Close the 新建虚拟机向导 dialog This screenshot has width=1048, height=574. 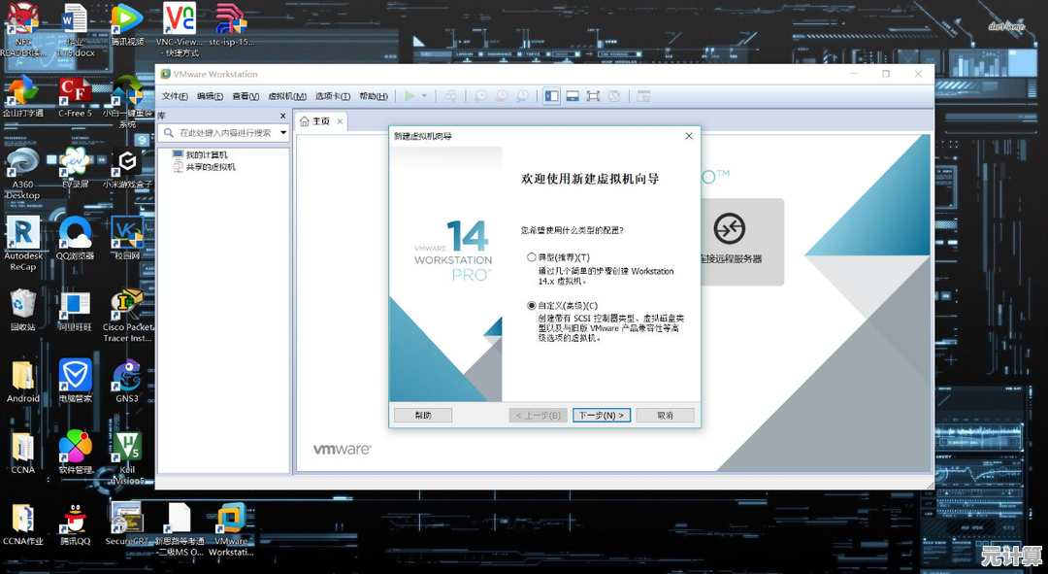coord(689,136)
